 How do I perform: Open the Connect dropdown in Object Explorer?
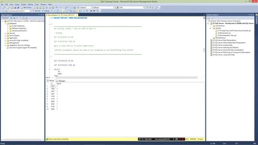5,18
